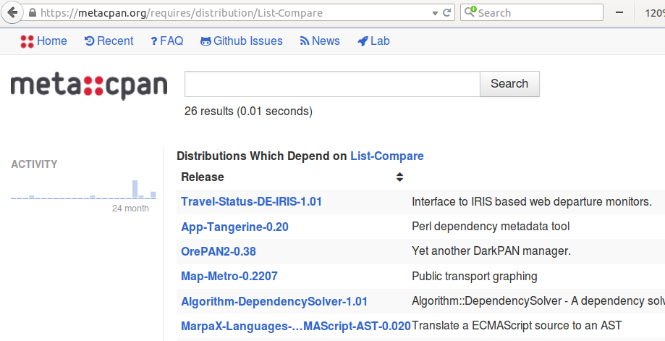
Task: Open the Recent releases link
Action: click(x=109, y=41)
